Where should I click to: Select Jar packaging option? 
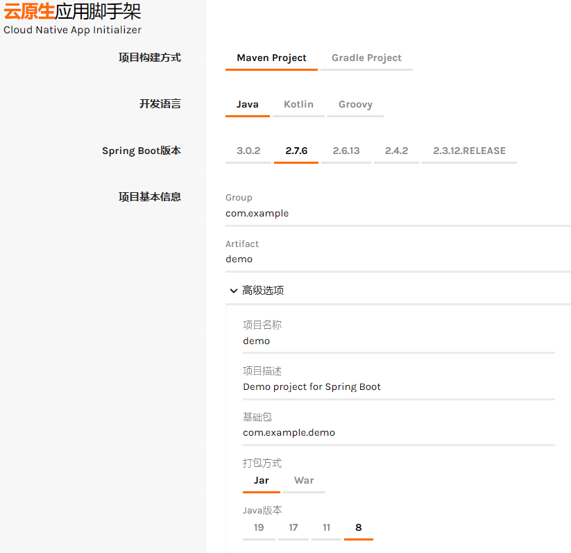(262, 481)
